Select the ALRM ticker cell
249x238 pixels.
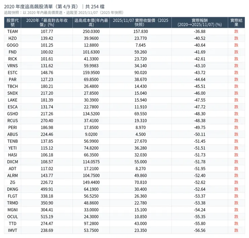coord(12,176)
